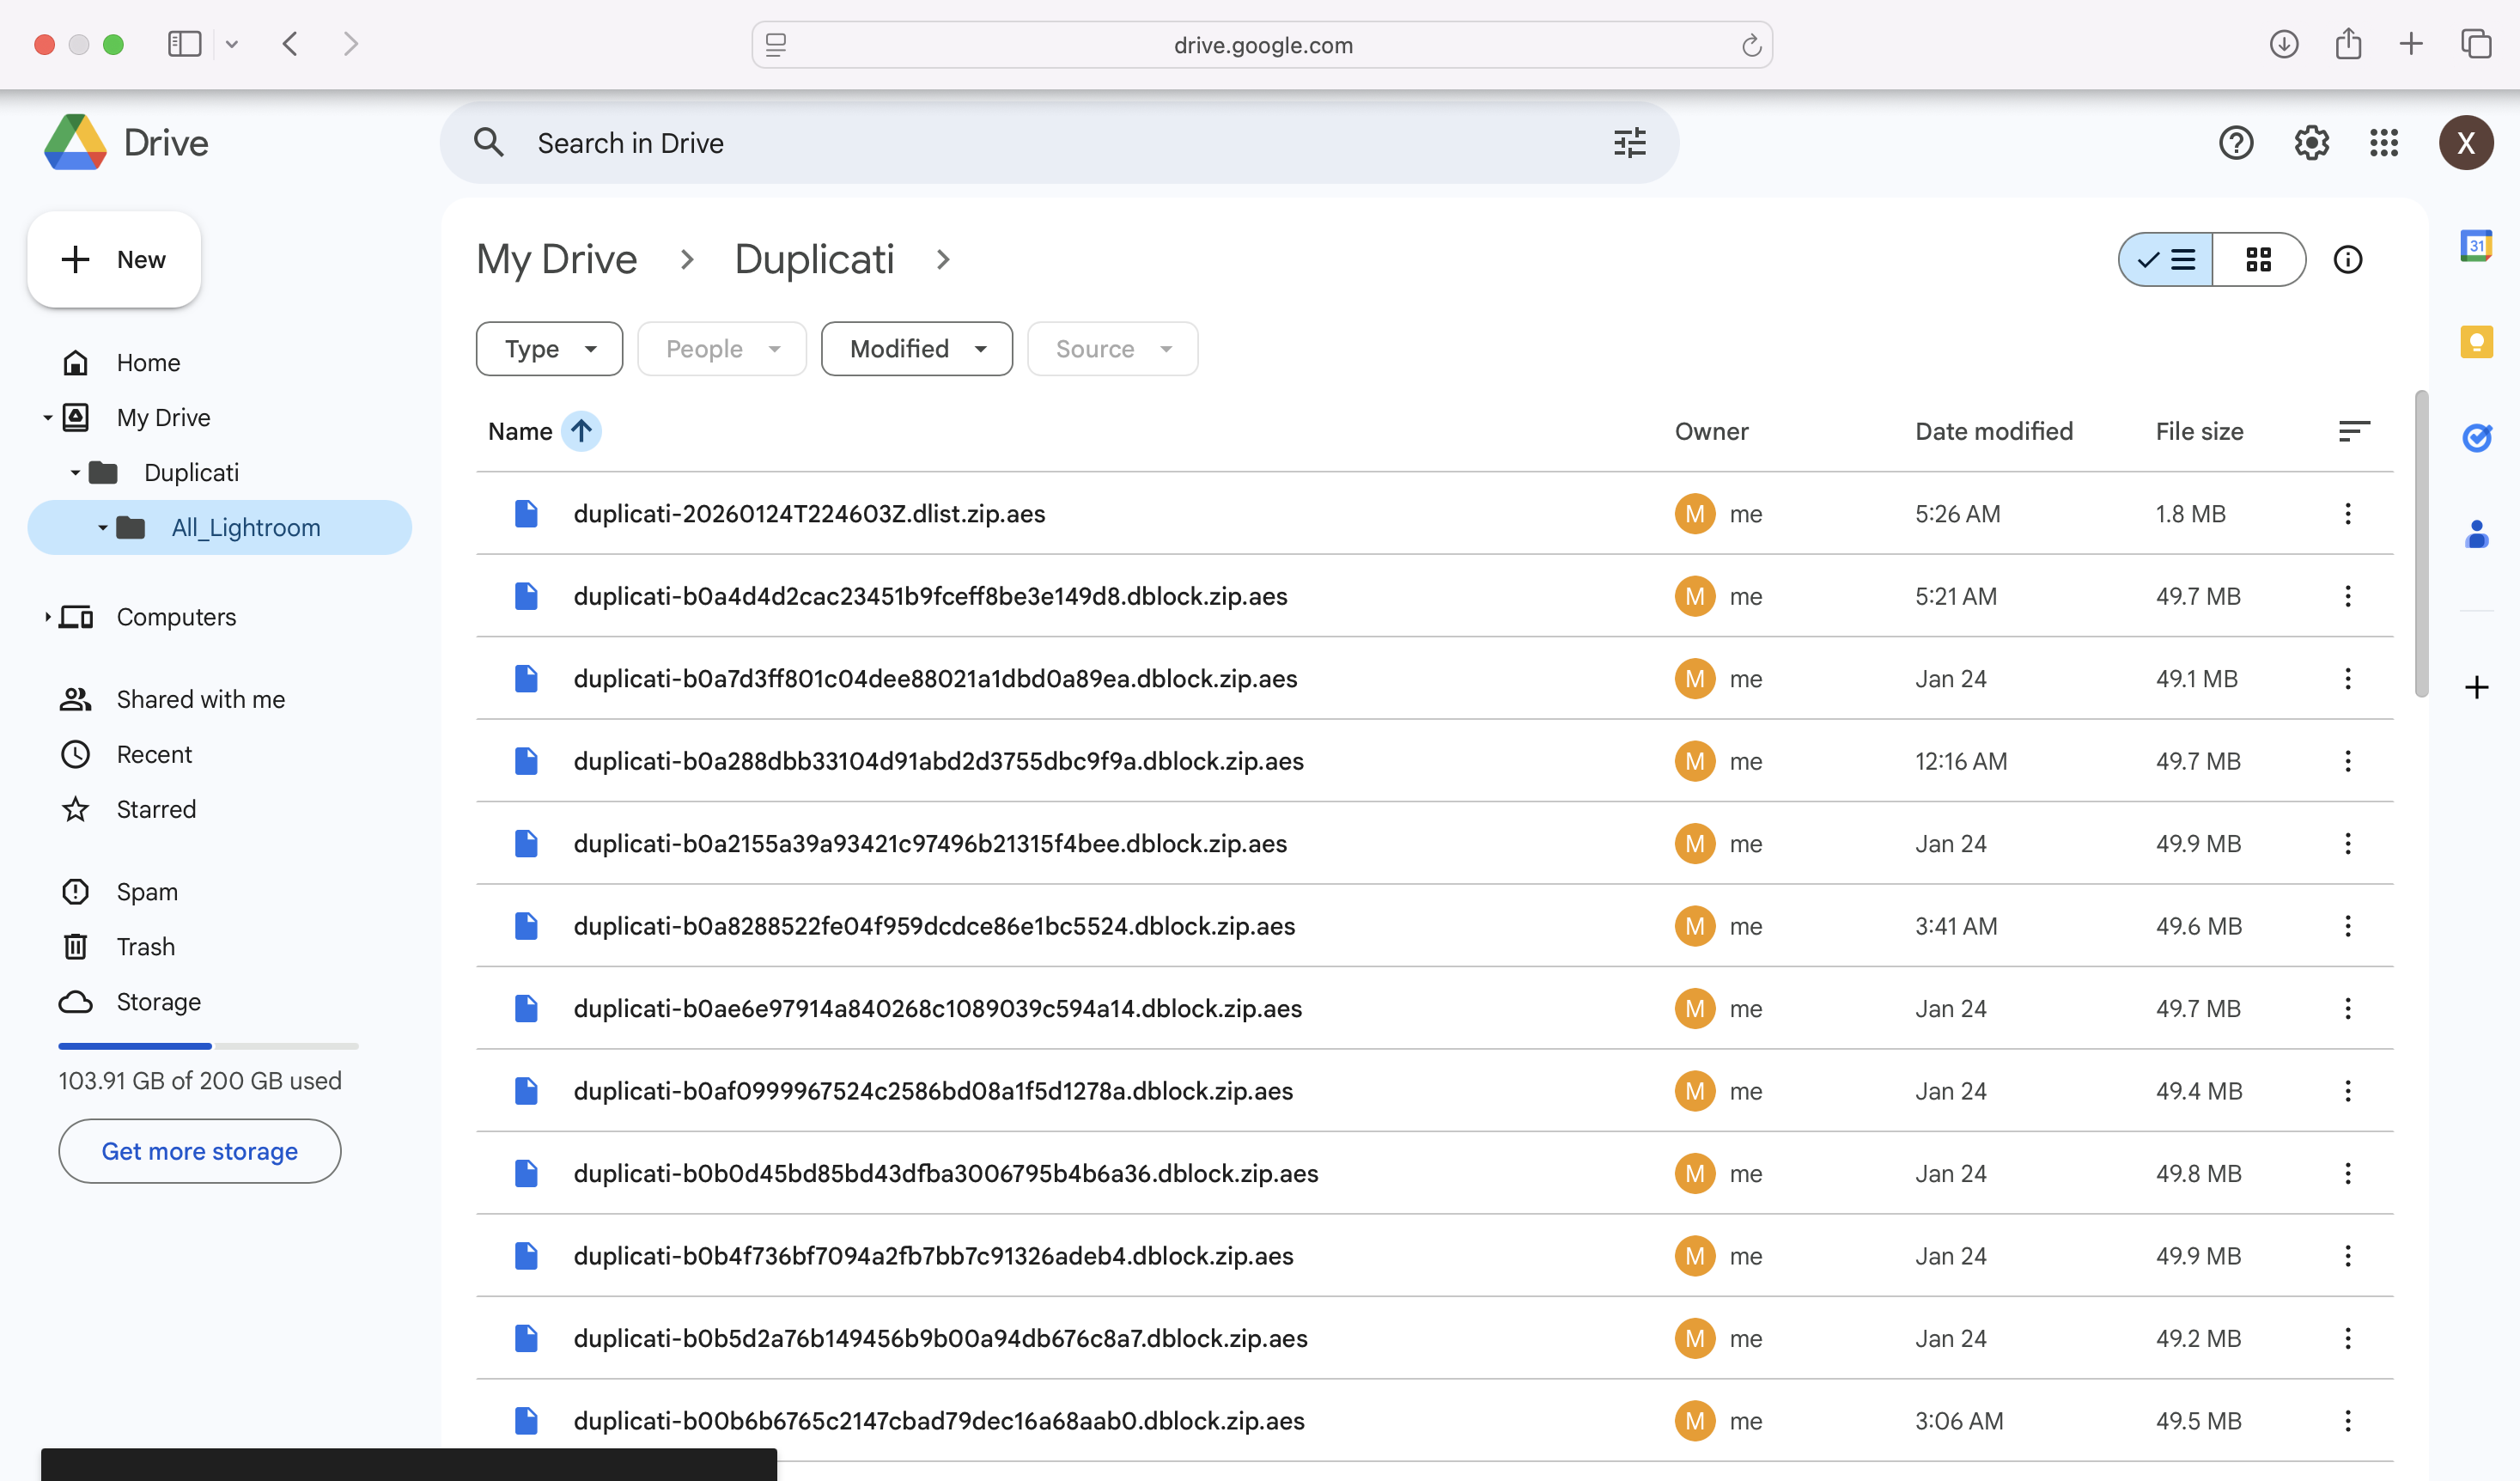The width and height of the screenshot is (2520, 1481).
Task: Click the Drive settings gear icon
Action: point(2311,143)
